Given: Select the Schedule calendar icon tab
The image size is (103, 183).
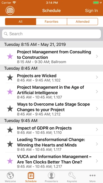Looking at the screenshot, I should (31, 177).
